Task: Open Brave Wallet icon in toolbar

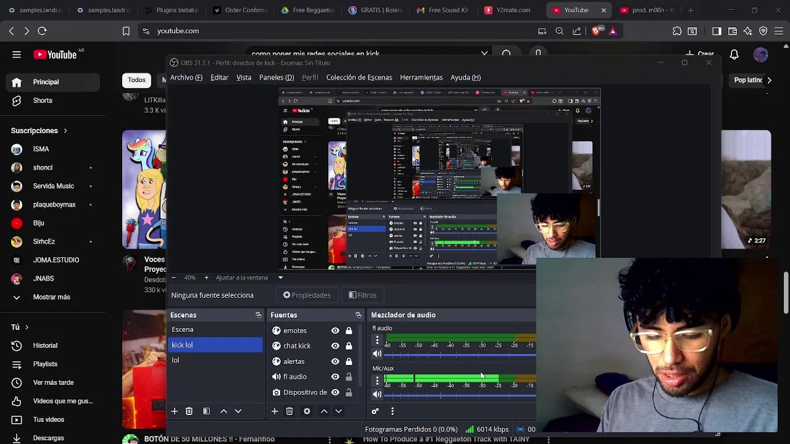Action: [x=733, y=31]
